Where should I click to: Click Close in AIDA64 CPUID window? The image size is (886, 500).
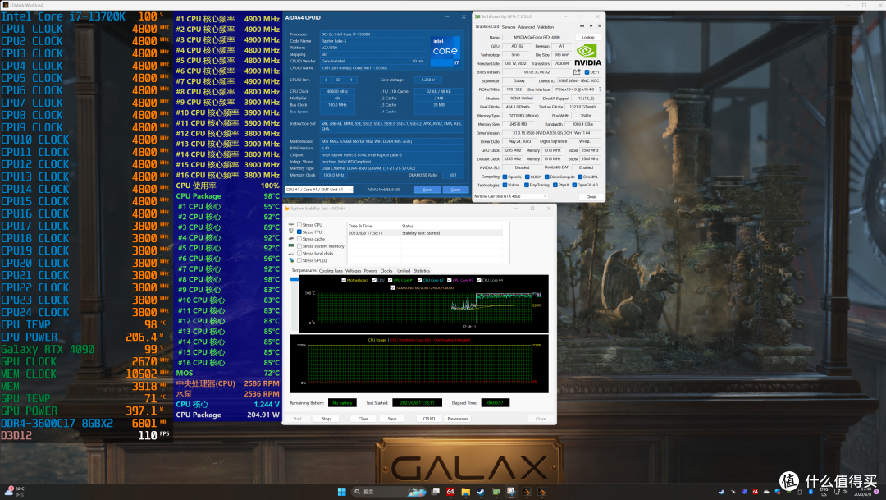[x=455, y=190]
